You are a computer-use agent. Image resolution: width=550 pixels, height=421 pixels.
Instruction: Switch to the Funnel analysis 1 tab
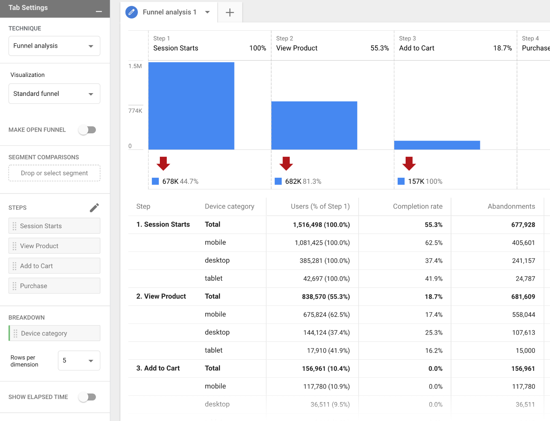(169, 12)
